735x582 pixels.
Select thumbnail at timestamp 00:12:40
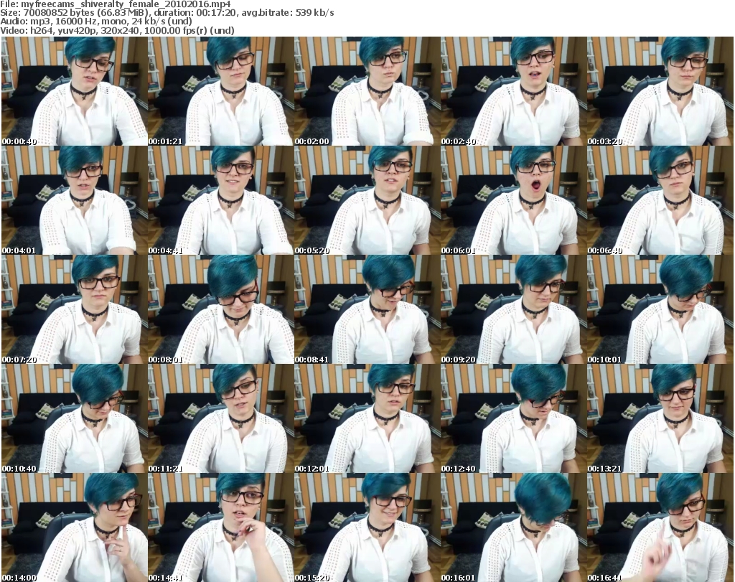click(513, 419)
